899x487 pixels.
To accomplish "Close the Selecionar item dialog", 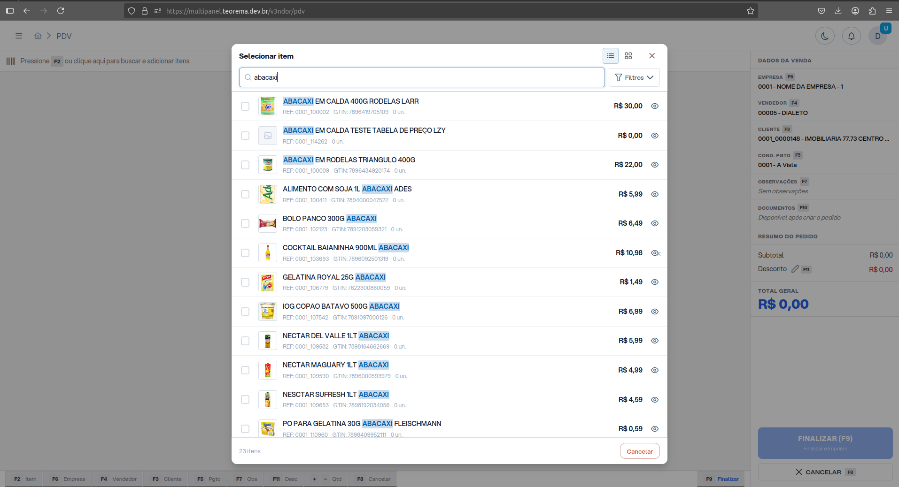I will [652, 56].
